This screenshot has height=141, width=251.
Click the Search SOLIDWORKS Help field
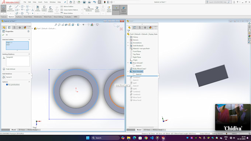click(218, 2)
